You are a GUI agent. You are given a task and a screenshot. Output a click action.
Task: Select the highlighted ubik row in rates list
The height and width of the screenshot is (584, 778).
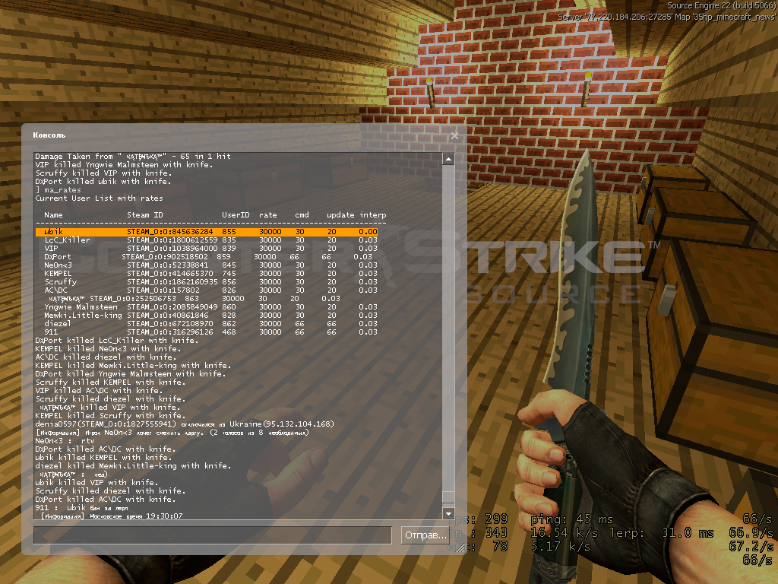click(x=207, y=231)
